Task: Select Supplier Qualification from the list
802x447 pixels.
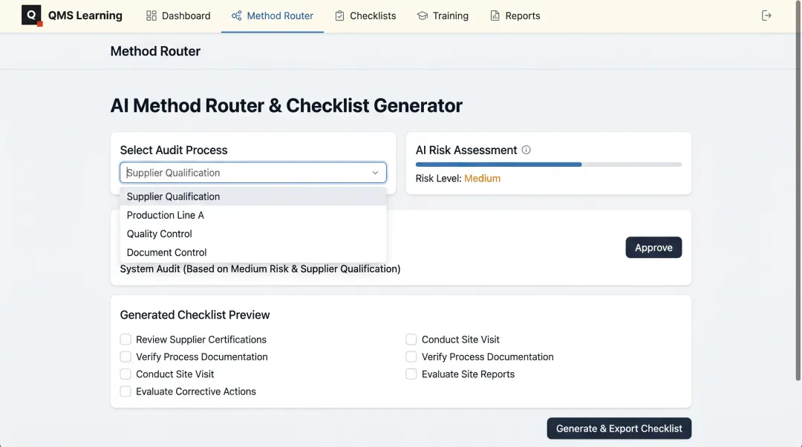Action: click(253, 196)
